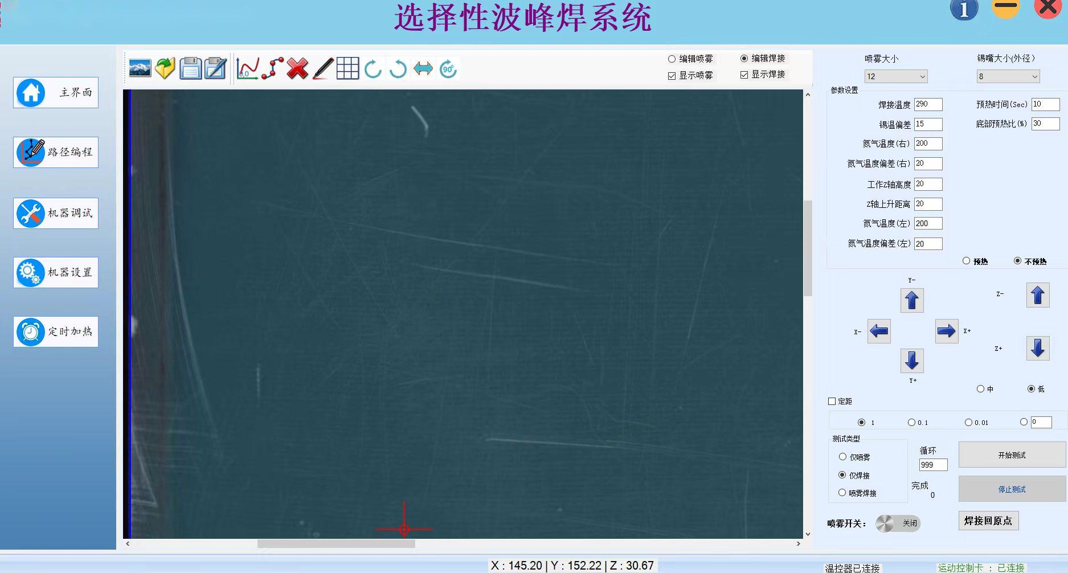Click the rotate clockwise arrow icon
1068x573 pixels.
click(373, 69)
